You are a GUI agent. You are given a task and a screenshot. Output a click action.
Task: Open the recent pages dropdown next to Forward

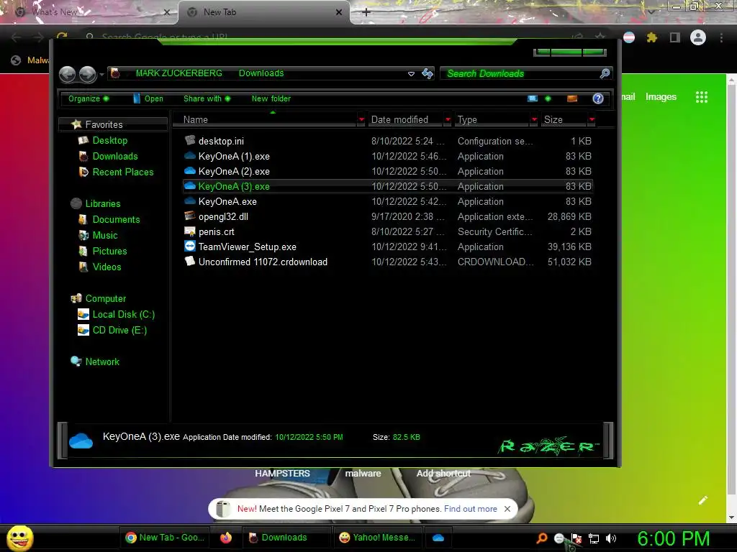101,75
